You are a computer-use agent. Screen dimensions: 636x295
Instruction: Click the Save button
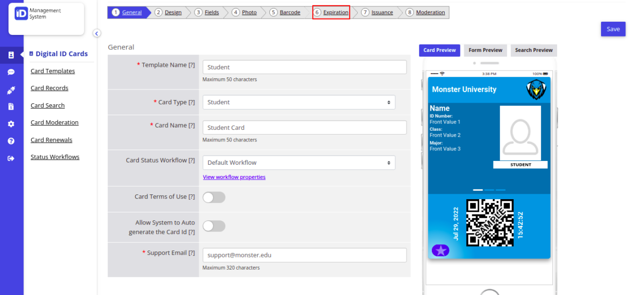[x=613, y=29]
